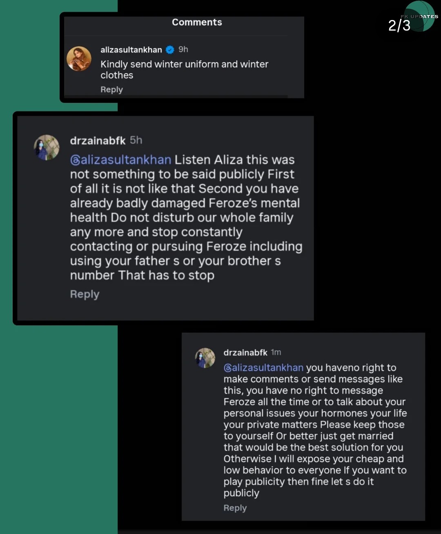Open drzainabfk username on the 1m comment
The height and width of the screenshot is (534, 441).
click(245, 352)
